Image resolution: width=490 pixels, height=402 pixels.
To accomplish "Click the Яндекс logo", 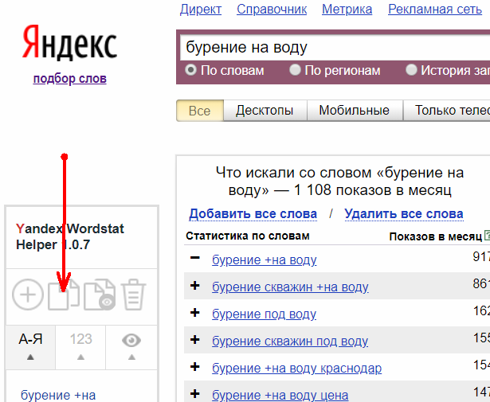I will click(x=69, y=42).
